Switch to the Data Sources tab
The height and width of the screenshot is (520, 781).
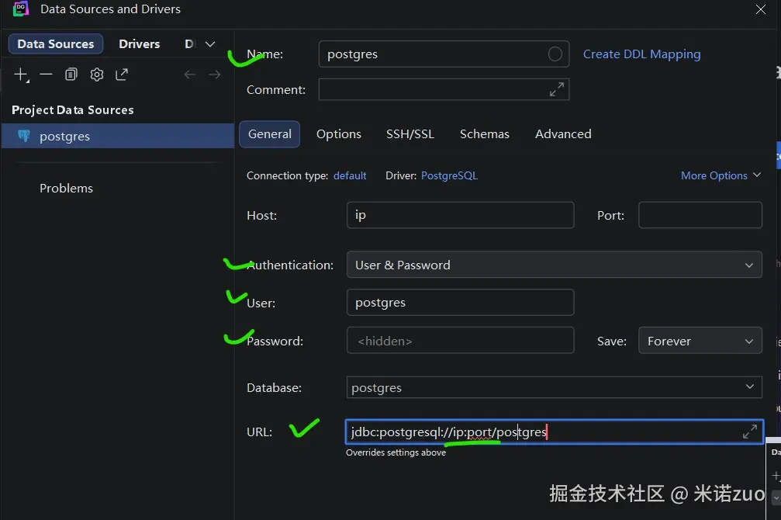[x=56, y=44]
